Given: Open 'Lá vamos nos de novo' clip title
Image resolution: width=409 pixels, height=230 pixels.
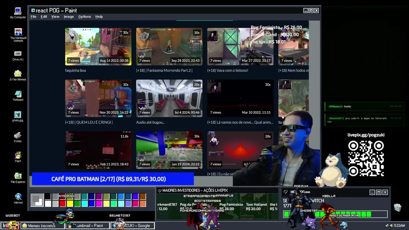Looking at the screenshot, I should (x=240, y=122).
